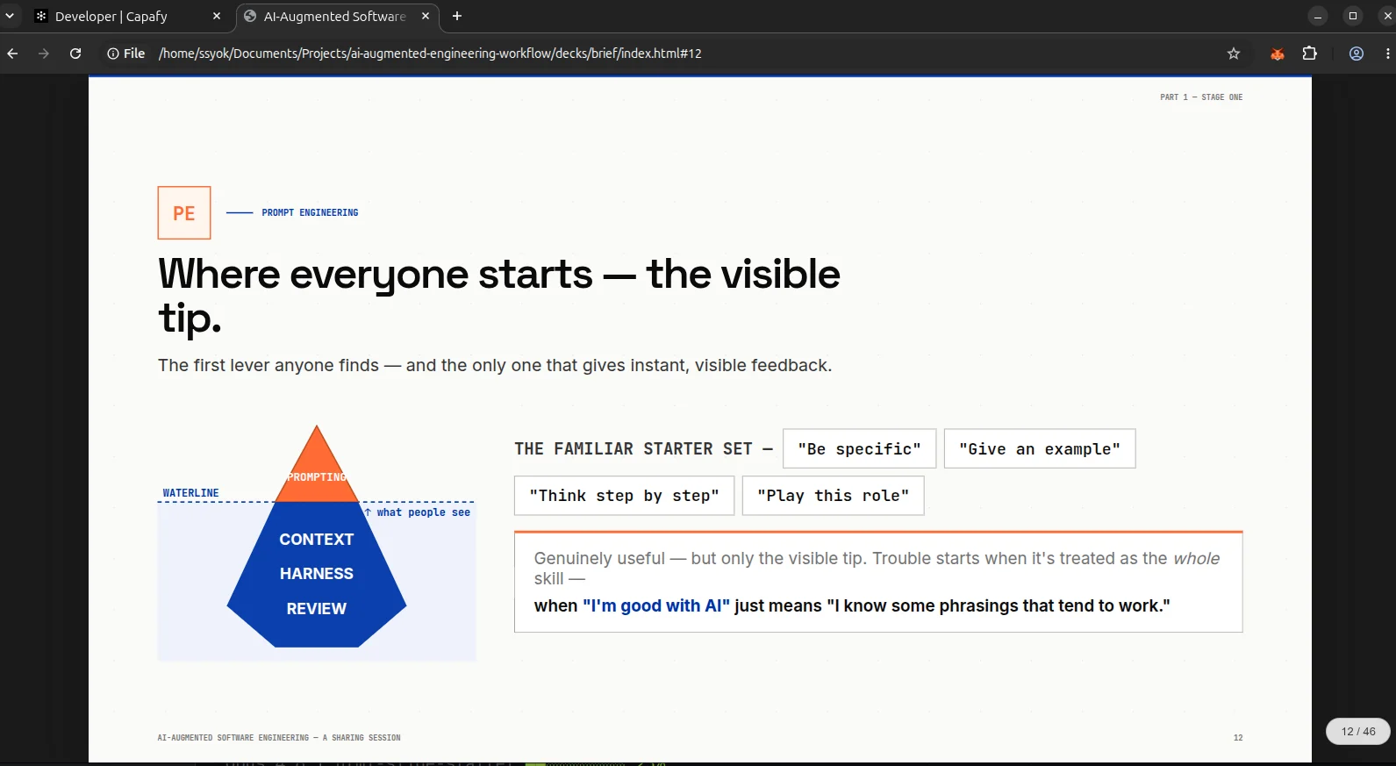Click the PART 1 — STAGE ONE label
This screenshot has height=766, width=1396.
1201,97
